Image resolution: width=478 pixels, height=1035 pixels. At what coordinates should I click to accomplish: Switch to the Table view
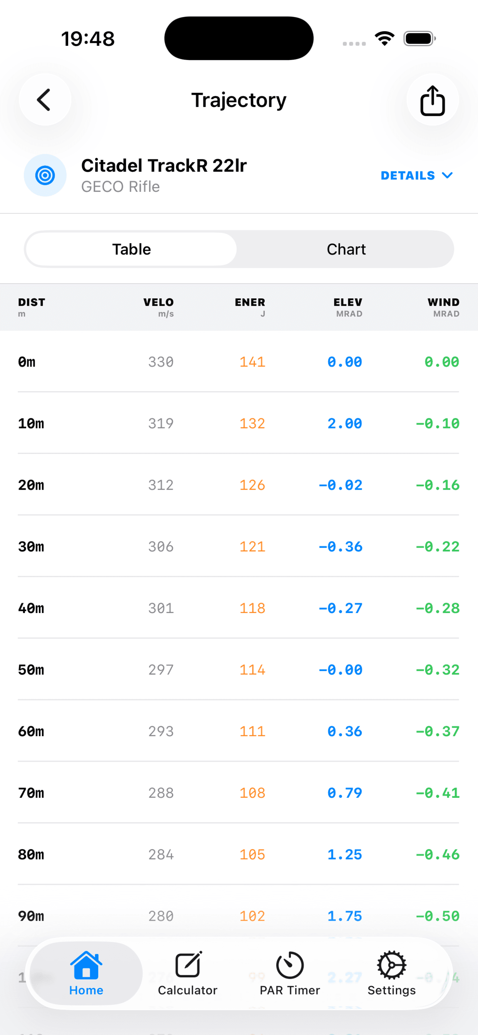131,249
